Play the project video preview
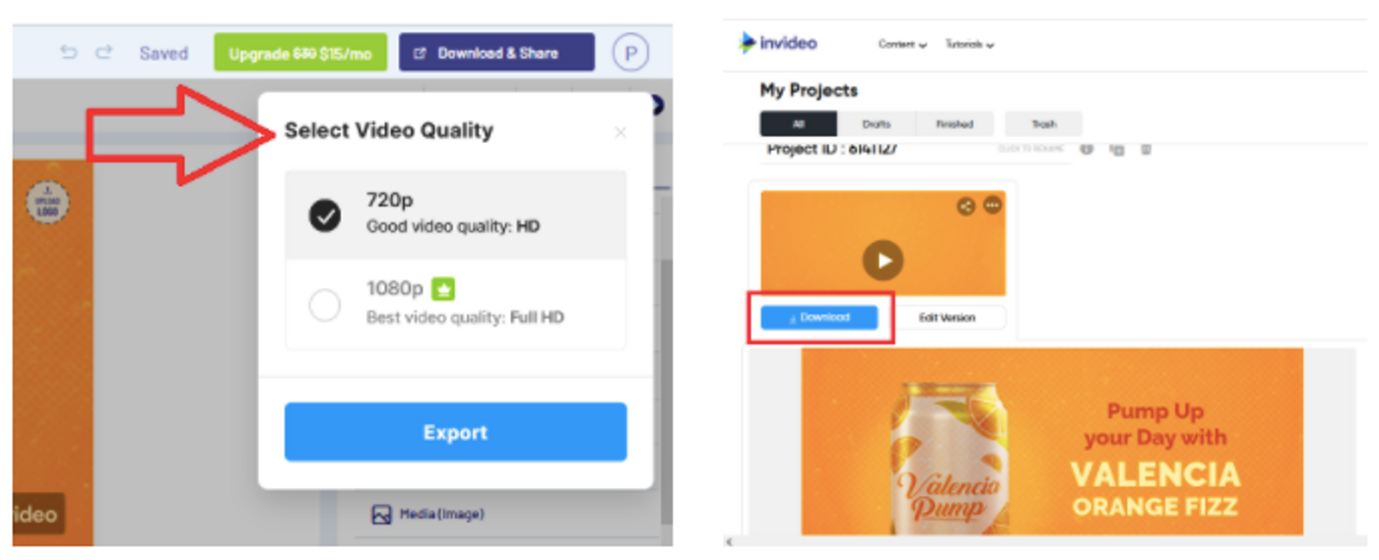The image size is (1379, 560). coord(884,260)
